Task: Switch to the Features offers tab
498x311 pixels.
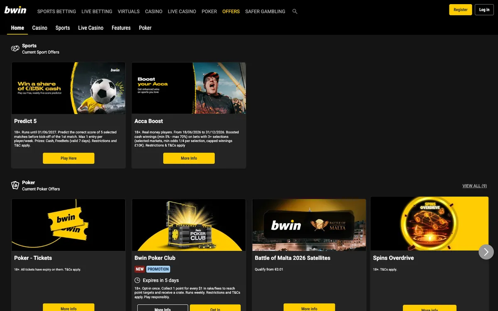Action: (x=121, y=28)
